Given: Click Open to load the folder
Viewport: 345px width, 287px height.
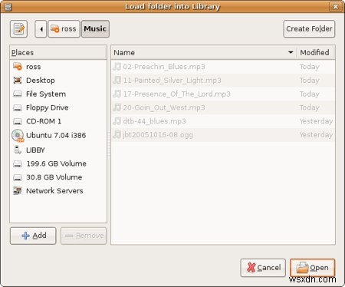Looking at the screenshot, I should 312,268.
